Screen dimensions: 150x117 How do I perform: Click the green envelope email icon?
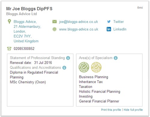click(55, 22)
